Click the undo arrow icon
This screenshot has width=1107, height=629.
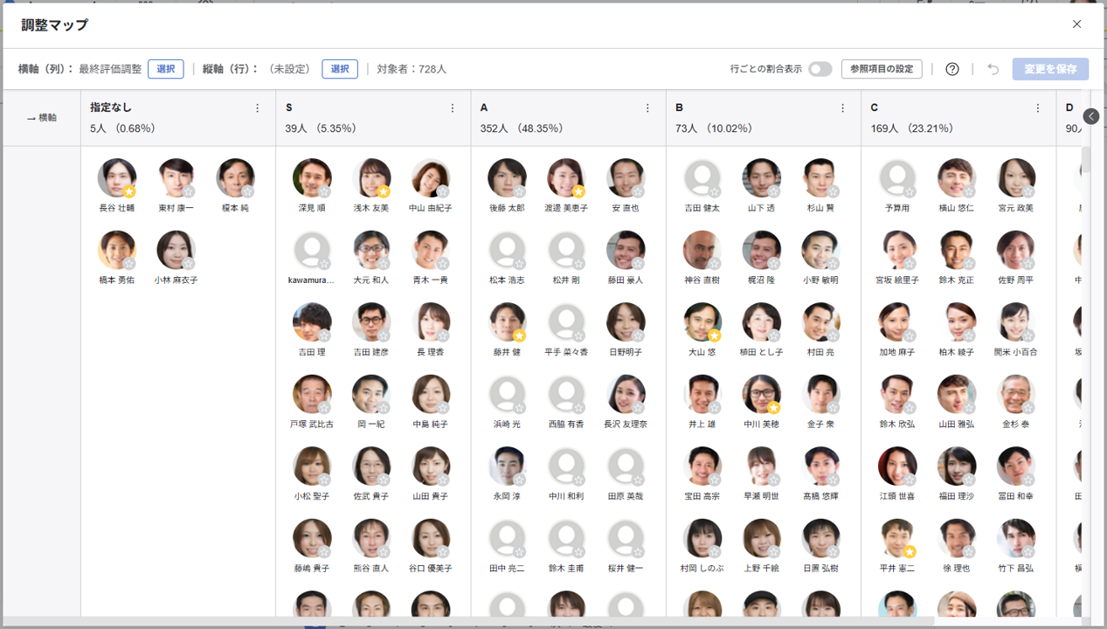click(993, 69)
